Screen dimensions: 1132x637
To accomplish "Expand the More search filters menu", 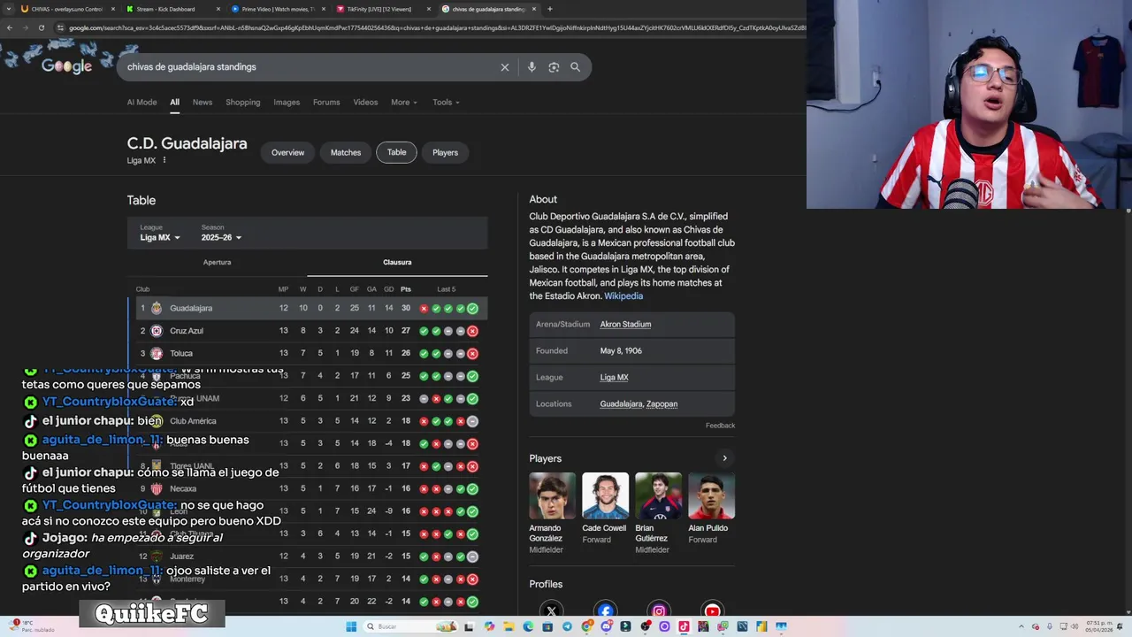I will (x=404, y=102).
